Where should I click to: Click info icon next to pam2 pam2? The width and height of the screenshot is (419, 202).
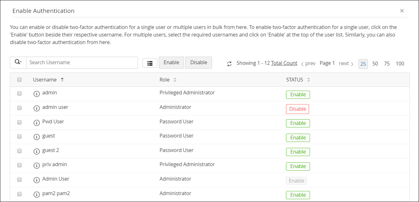(x=37, y=194)
